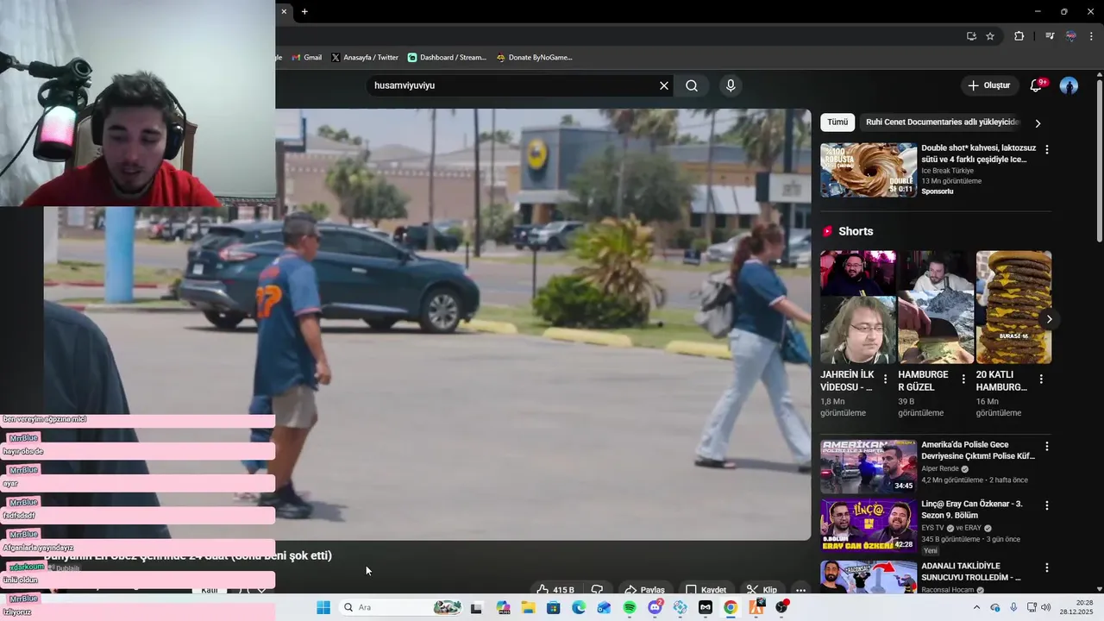The width and height of the screenshot is (1104, 621).
Task: Open Microsoft Store from the taskbar
Action: [554, 607]
